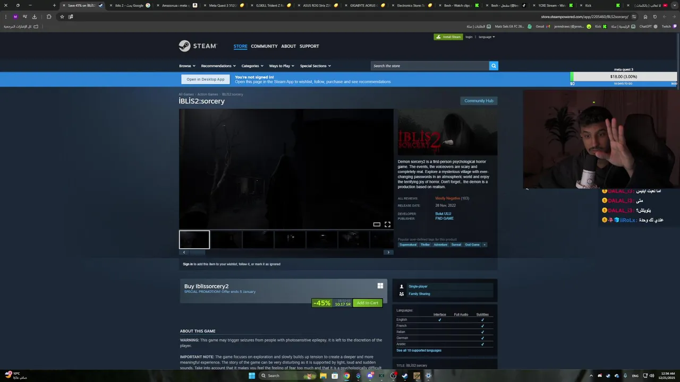
Task: Open Discord from the taskbar
Action: pos(370,376)
